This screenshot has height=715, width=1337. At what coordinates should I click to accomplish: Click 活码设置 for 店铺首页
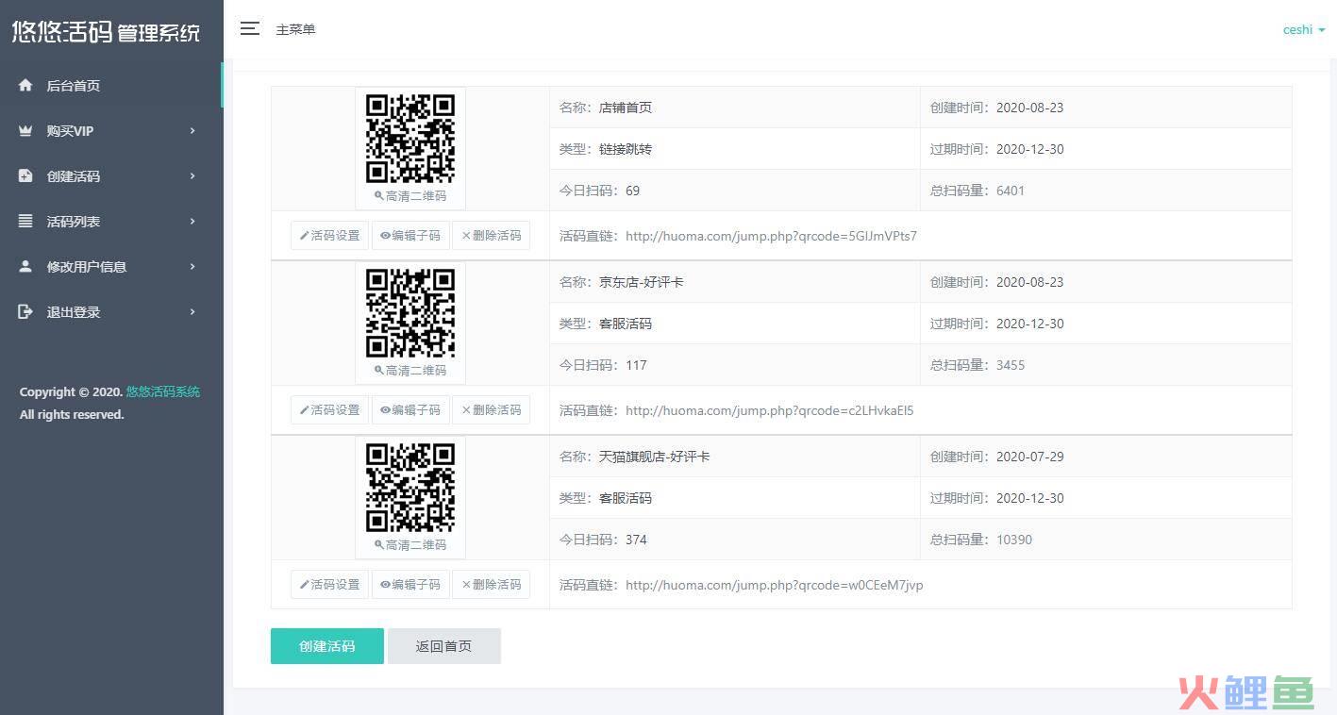pos(329,236)
